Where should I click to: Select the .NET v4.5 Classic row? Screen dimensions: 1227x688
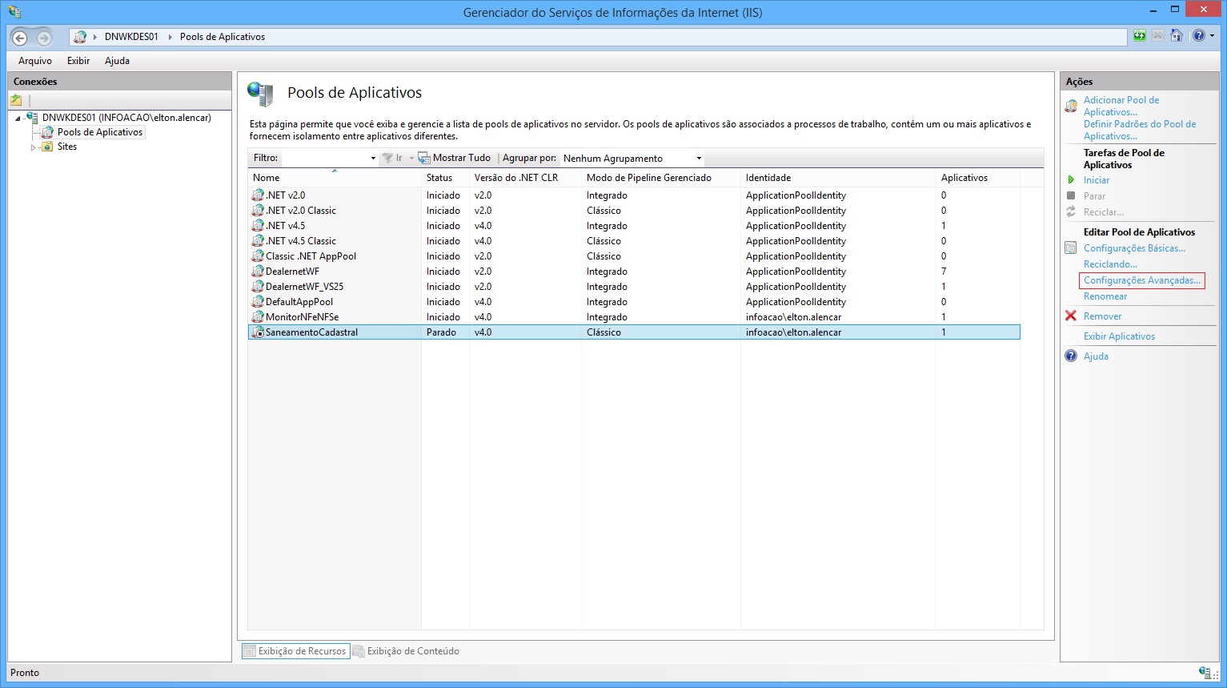tap(634, 241)
